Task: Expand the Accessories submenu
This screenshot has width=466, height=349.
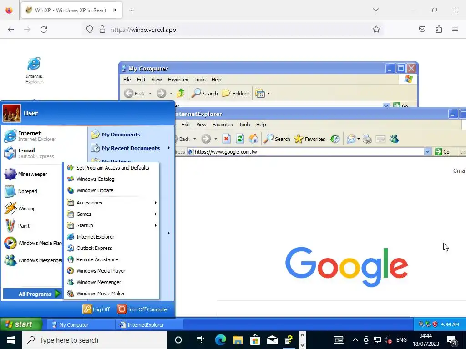Action: (111, 203)
